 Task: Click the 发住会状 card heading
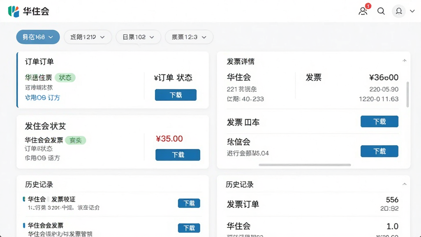click(x=45, y=126)
